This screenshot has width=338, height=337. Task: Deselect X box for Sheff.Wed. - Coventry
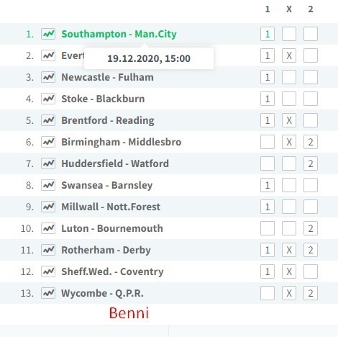289,271
